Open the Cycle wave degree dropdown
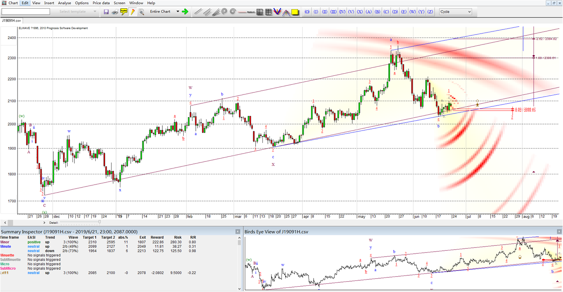The image size is (563, 292). coord(455,12)
